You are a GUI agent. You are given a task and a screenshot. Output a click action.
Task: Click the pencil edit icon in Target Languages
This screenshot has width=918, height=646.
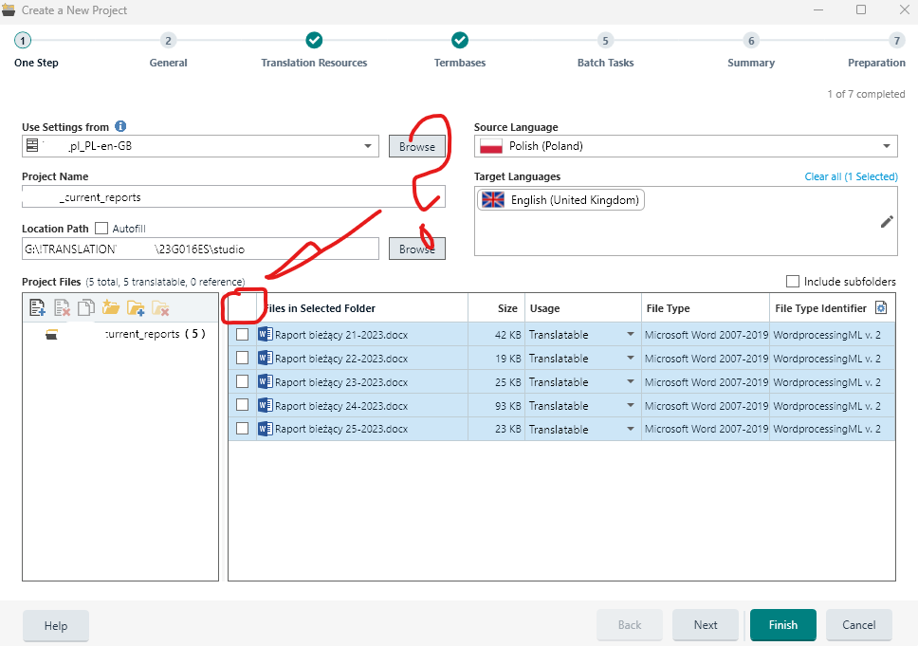pos(887,221)
